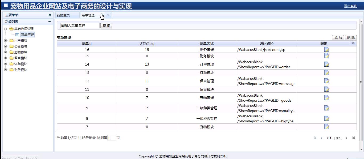The height and width of the screenshot is (159, 364).
Task: Click current page 01 in pager
Action: click(x=329, y=138)
